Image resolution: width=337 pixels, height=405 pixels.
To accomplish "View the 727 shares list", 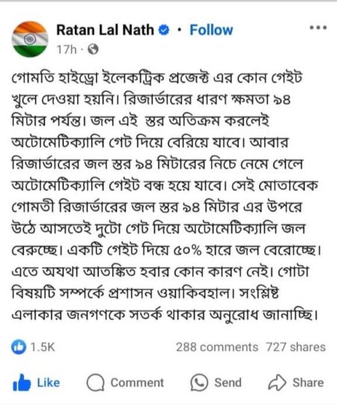I will (x=296, y=347).
